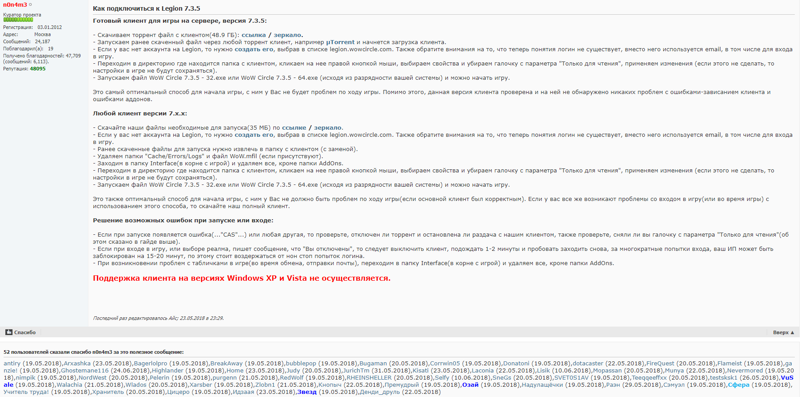Click the online status icon near n0n4m3

[x=30, y=5]
